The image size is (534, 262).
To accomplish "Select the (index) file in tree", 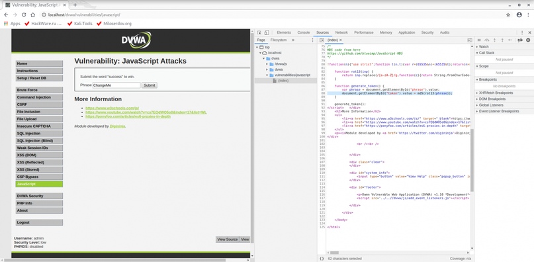I will pos(283,81).
